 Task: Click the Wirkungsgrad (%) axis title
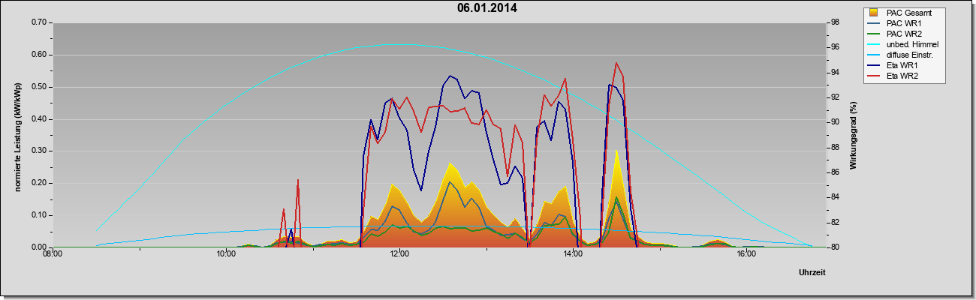(854, 135)
